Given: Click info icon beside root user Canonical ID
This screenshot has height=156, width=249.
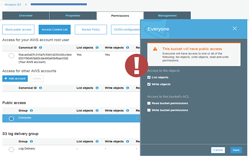Looking at the screenshot, I should point(41,48).
